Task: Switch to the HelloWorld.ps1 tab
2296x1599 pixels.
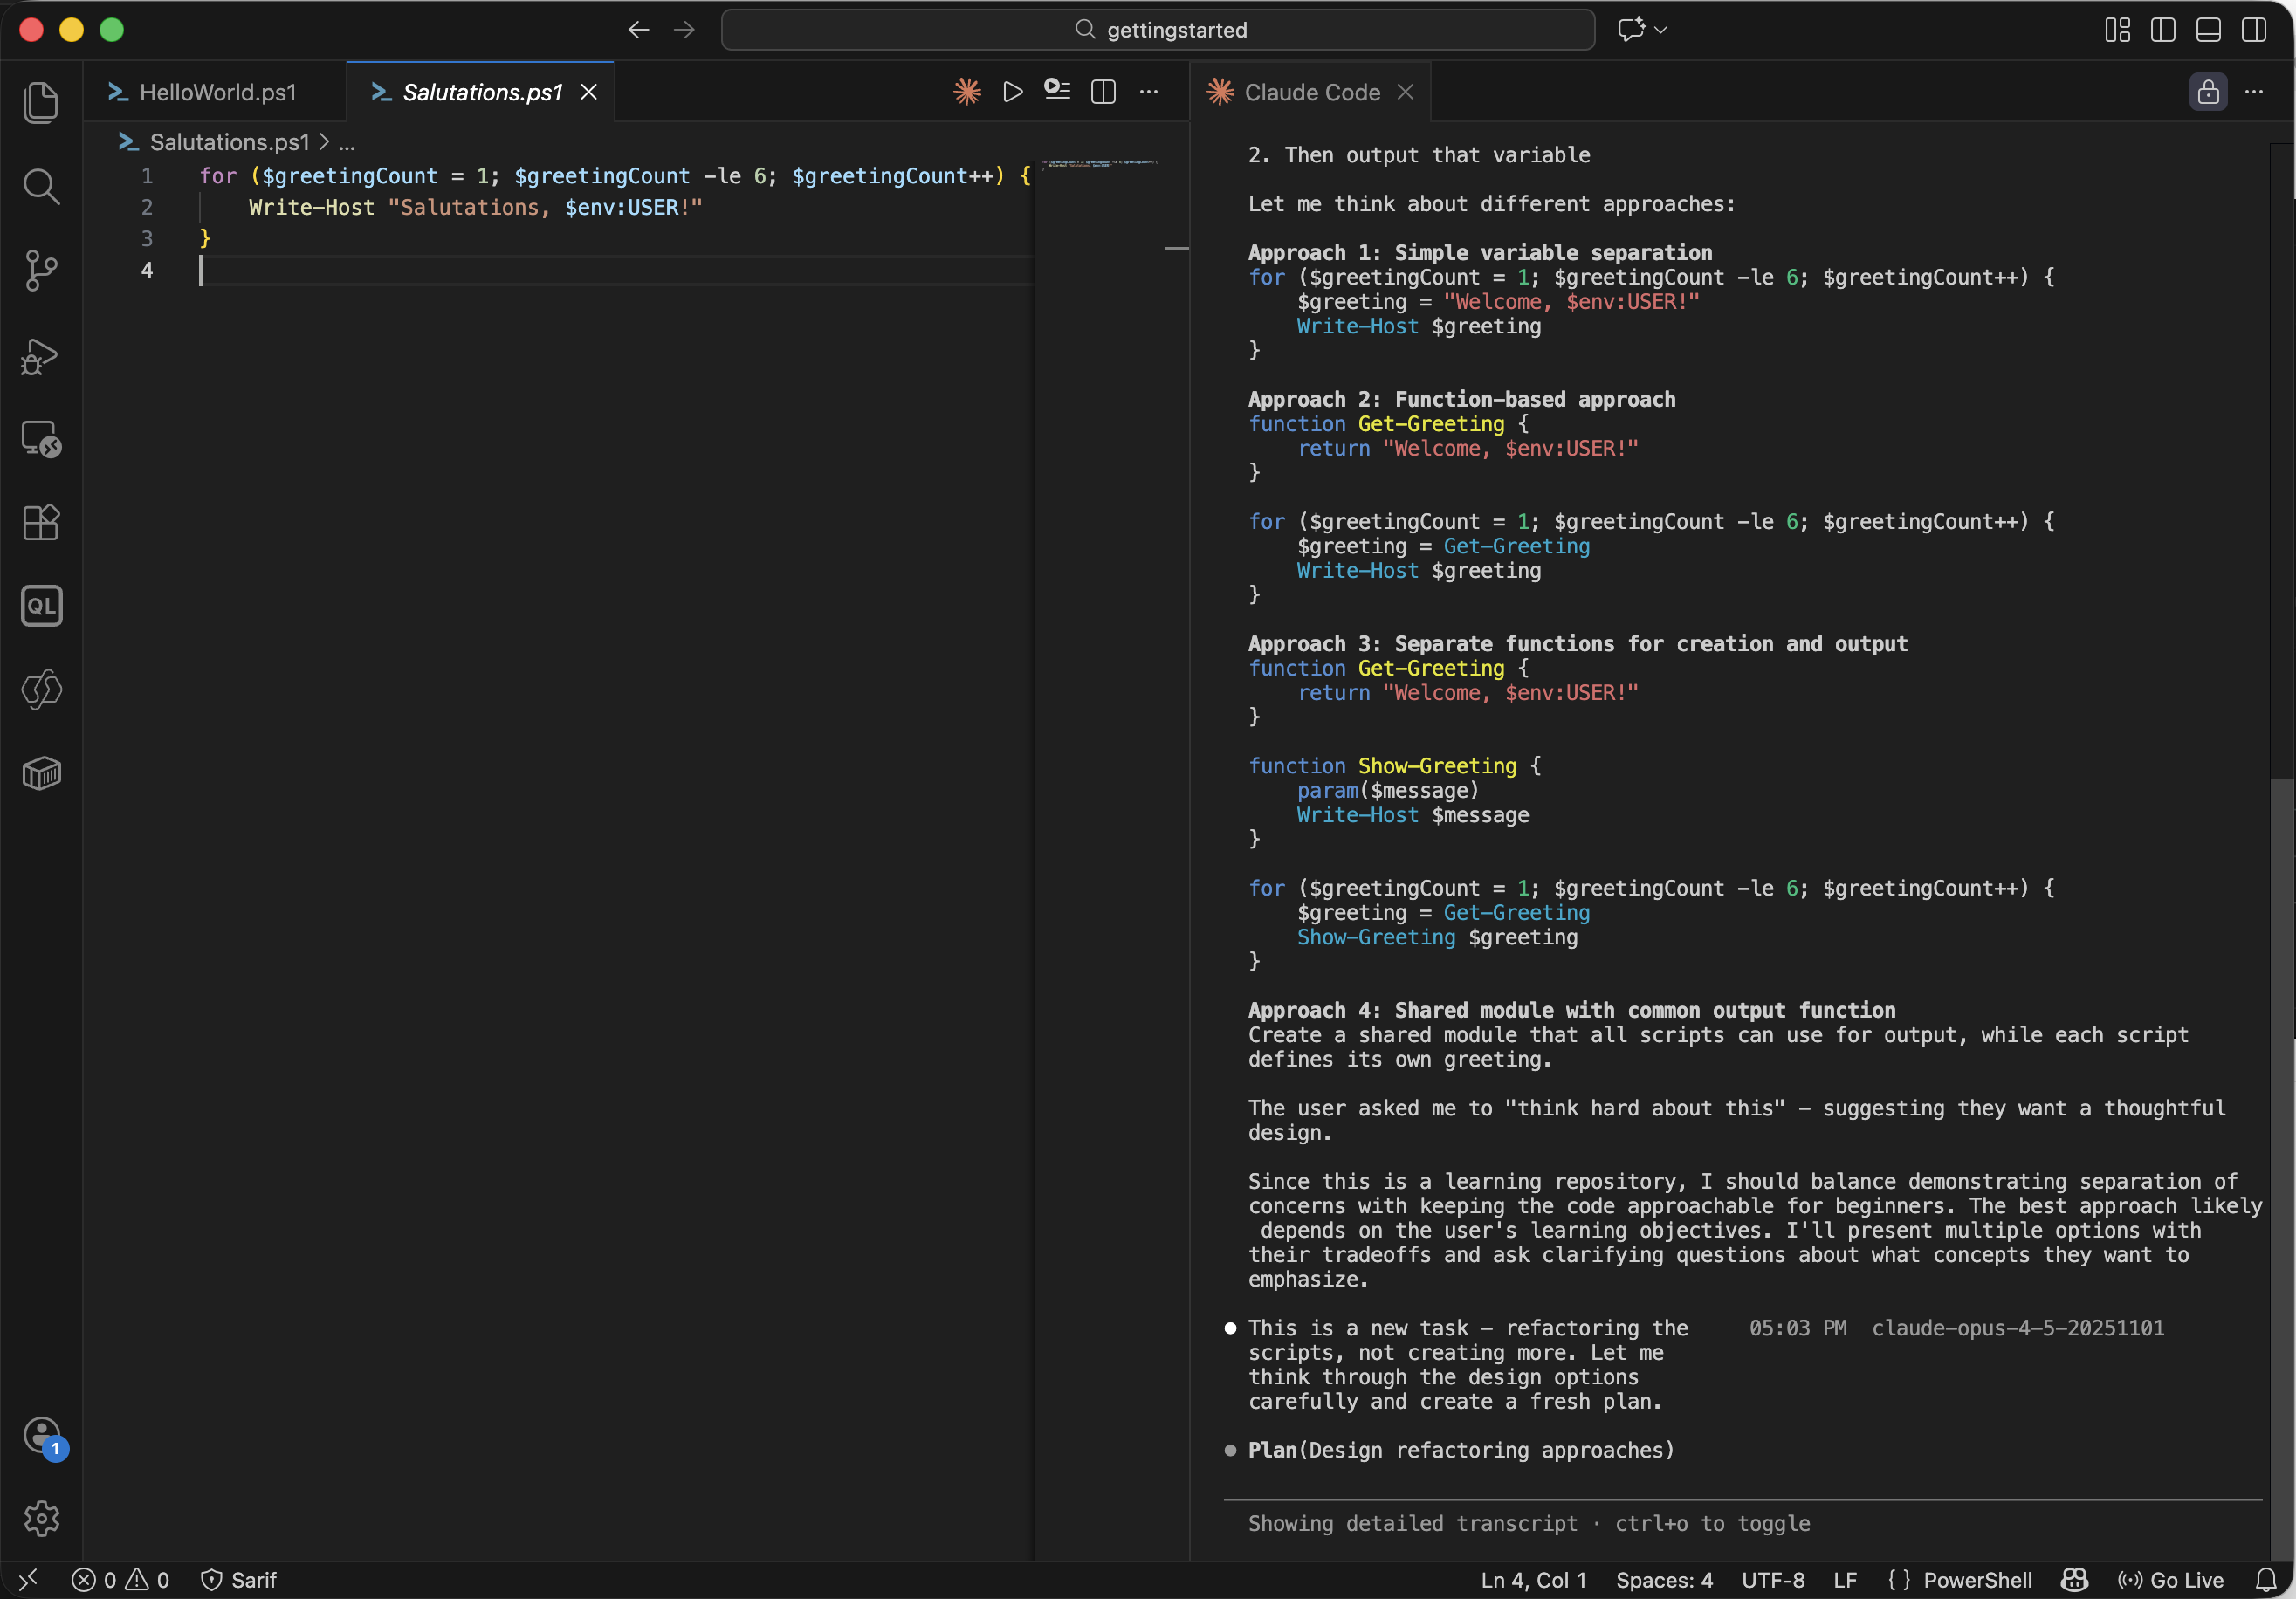Action: tap(216, 92)
